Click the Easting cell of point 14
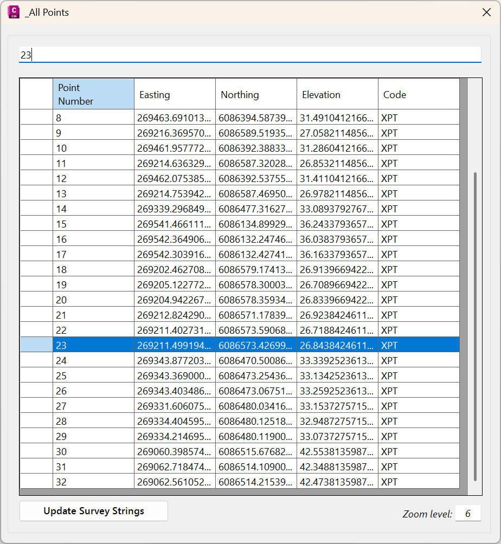 (x=175, y=209)
